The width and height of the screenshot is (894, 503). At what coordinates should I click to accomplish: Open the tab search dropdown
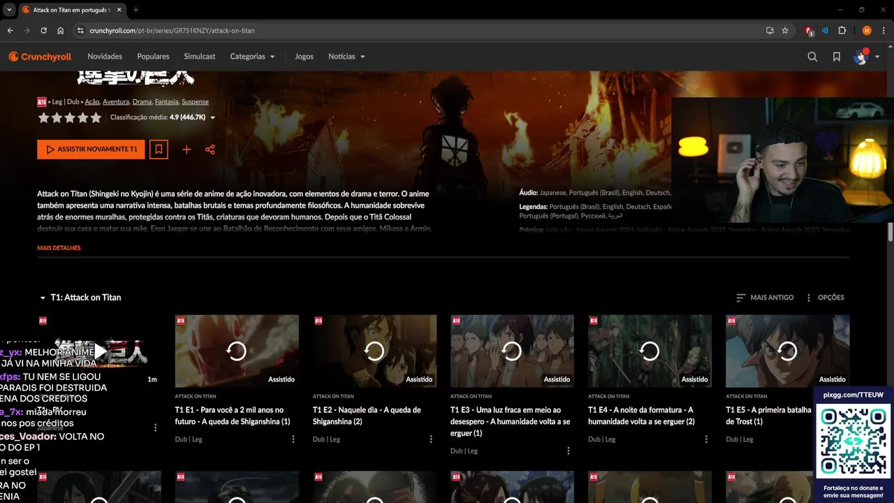(x=9, y=10)
